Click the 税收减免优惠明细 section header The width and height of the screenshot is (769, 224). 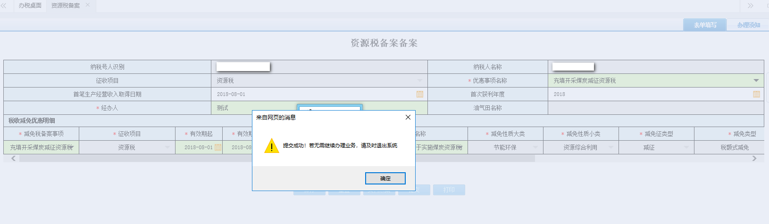pyautogui.click(x=32, y=120)
